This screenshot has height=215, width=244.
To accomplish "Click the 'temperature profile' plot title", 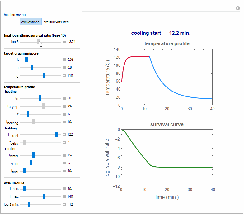I will [x=167, y=43].
